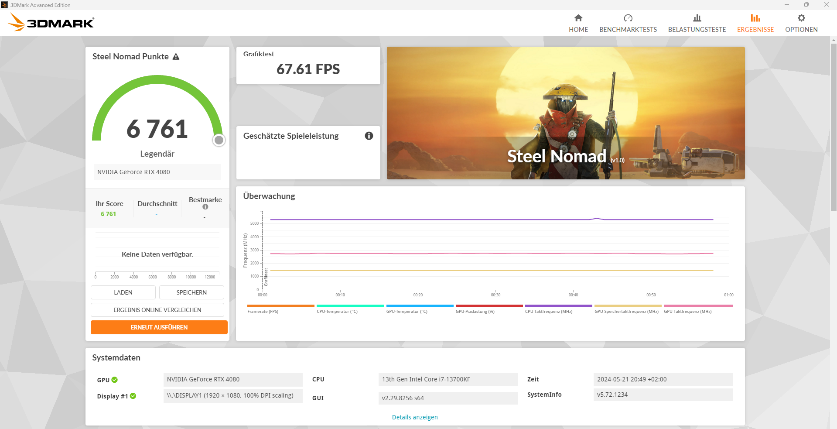Screen dimensions: 837x429
Task: Switch to the HOME tab
Action: 578,30
